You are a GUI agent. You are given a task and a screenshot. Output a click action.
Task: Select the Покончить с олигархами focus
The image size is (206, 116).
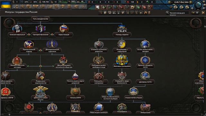pyautogui.click(x=99, y=76)
